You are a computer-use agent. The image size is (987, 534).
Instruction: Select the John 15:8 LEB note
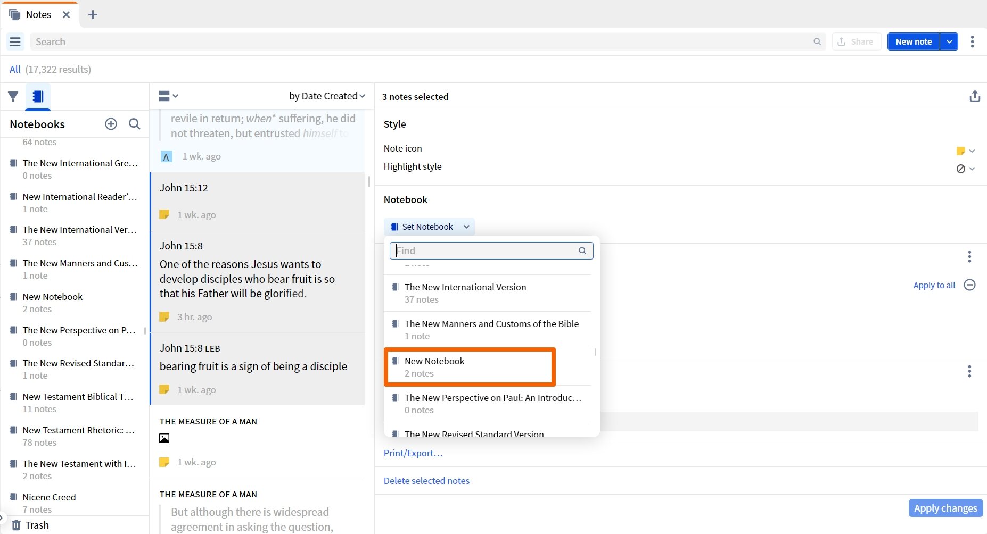click(258, 369)
